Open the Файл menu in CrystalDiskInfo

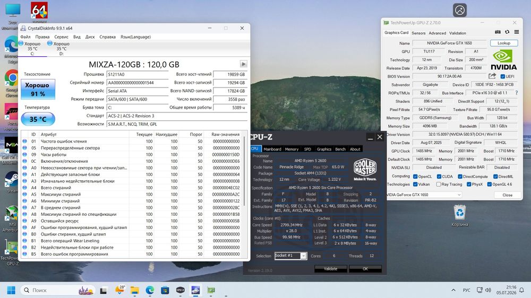click(x=25, y=37)
